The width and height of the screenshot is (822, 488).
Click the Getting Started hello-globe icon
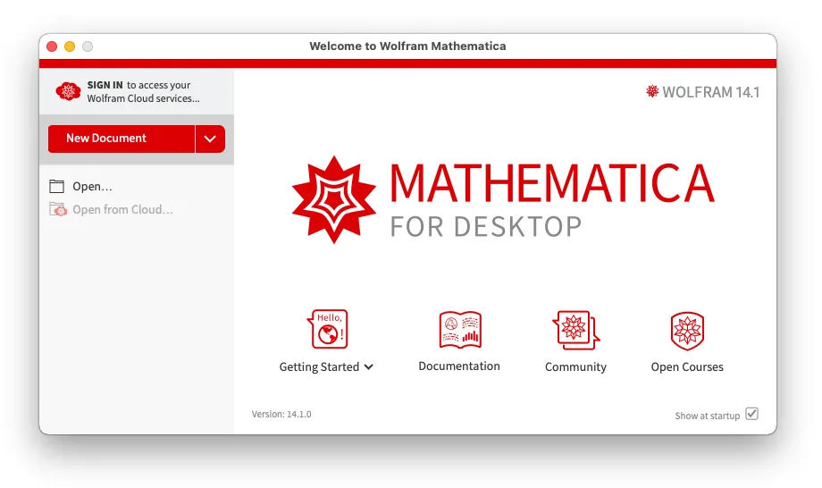tap(328, 329)
